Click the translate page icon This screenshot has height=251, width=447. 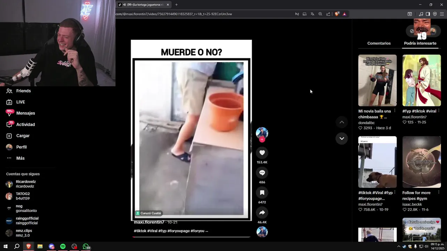point(312,14)
